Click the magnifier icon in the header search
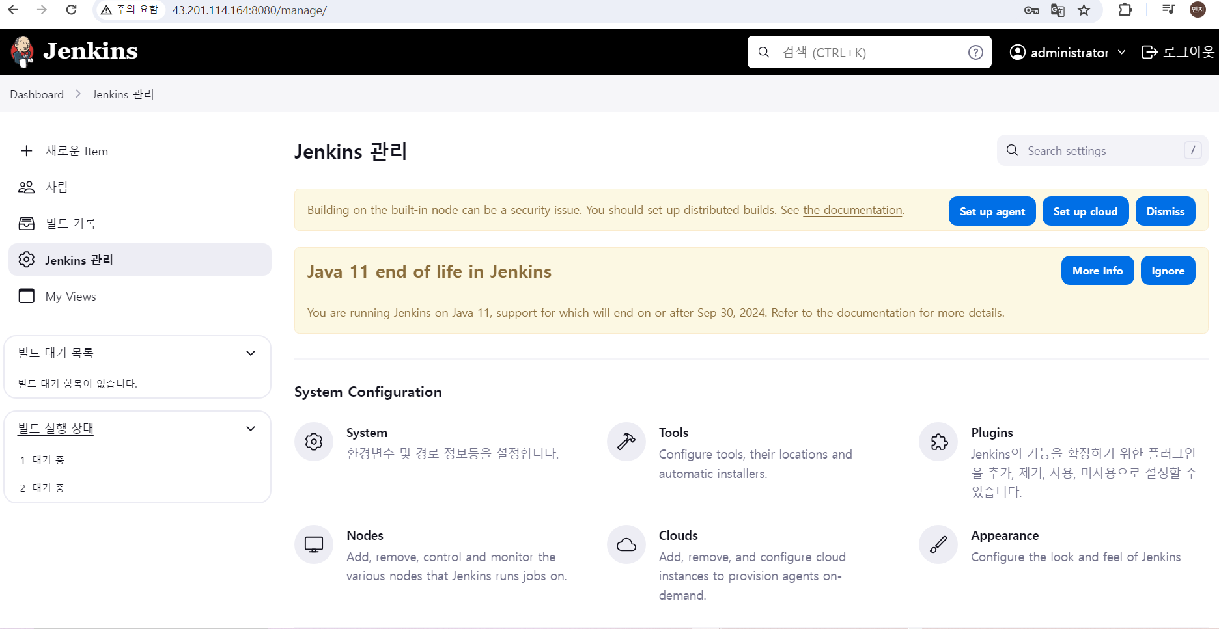The image size is (1219, 629). tap(764, 52)
